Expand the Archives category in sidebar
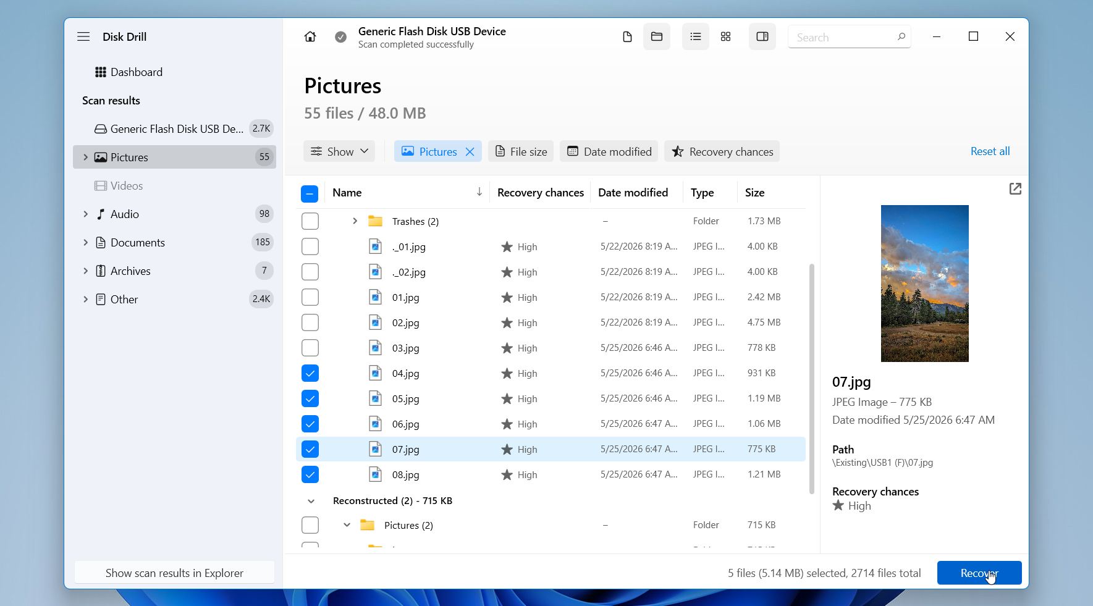 pos(85,271)
